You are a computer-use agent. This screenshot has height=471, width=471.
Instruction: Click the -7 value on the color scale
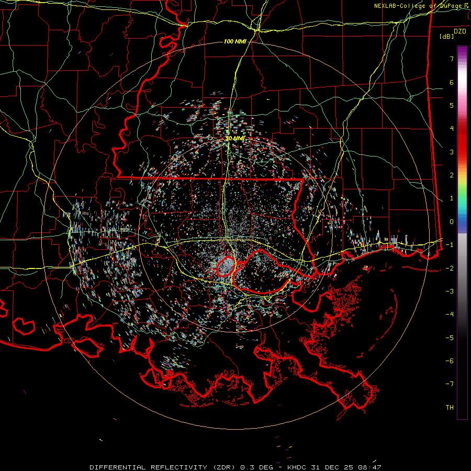tap(450, 384)
